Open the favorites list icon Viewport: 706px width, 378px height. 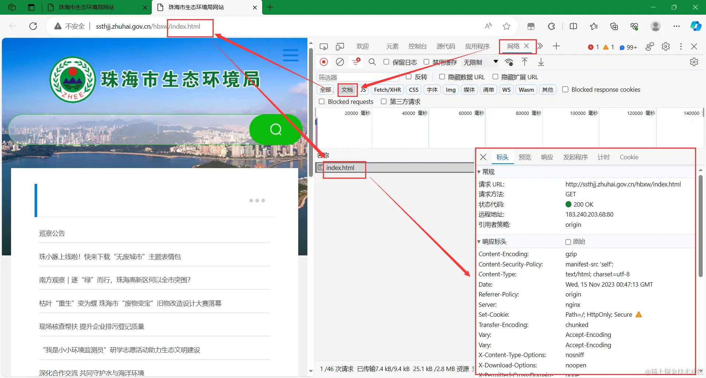pyautogui.click(x=593, y=26)
